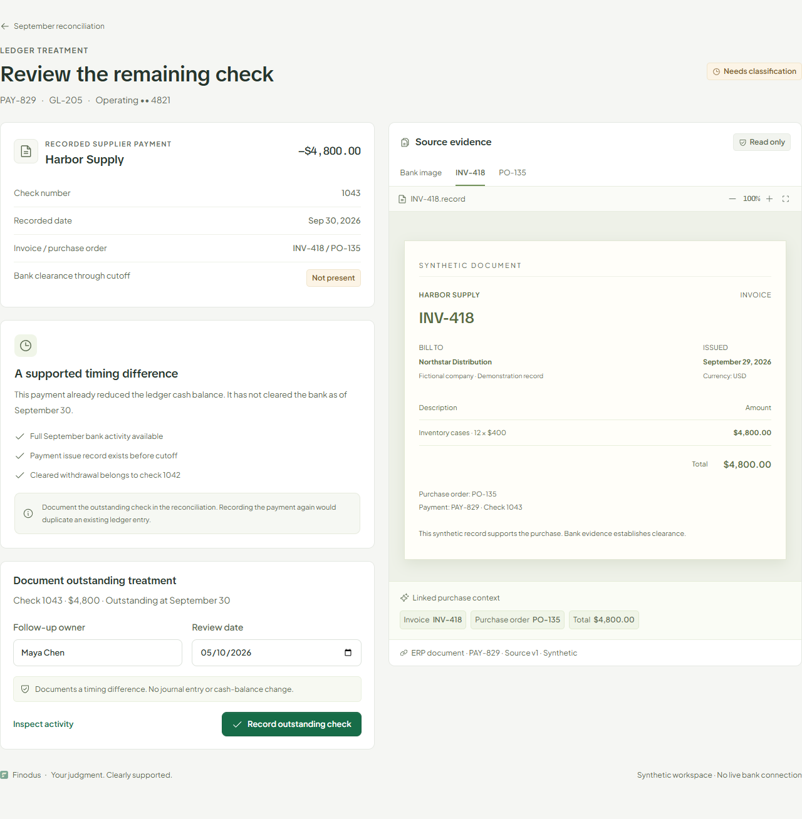Viewport: 802px width, 819px height.
Task: Click the Read only shield icon
Action: (743, 142)
